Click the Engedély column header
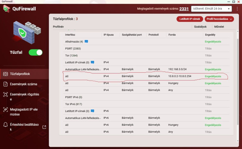The width and height of the screenshot is (242, 149). 210,35
